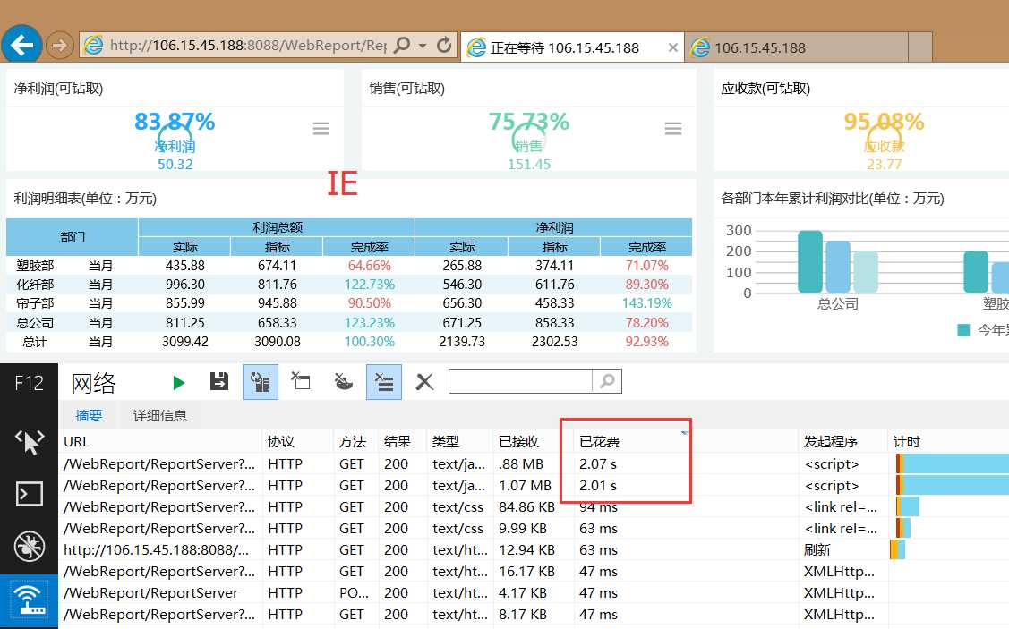Sort by the 方法 column header

point(355,442)
